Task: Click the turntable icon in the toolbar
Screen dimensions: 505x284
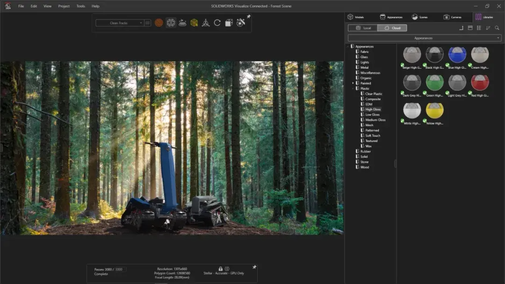Action: (x=182, y=23)
